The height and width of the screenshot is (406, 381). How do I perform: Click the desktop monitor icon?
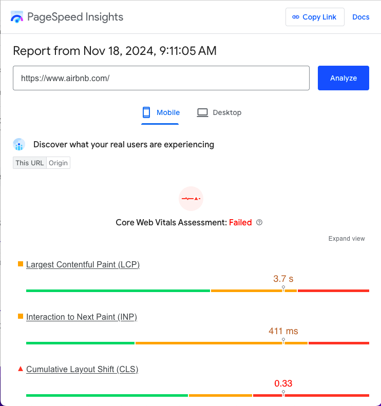(202, 112)
